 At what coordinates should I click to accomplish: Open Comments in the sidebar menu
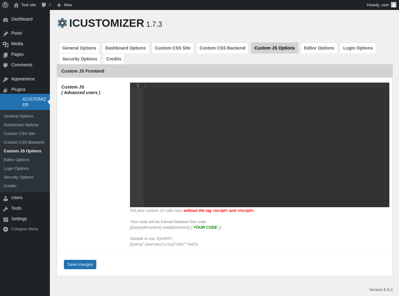[x=25, y=65]
